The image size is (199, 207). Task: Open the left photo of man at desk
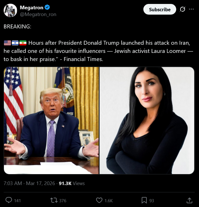51,120
